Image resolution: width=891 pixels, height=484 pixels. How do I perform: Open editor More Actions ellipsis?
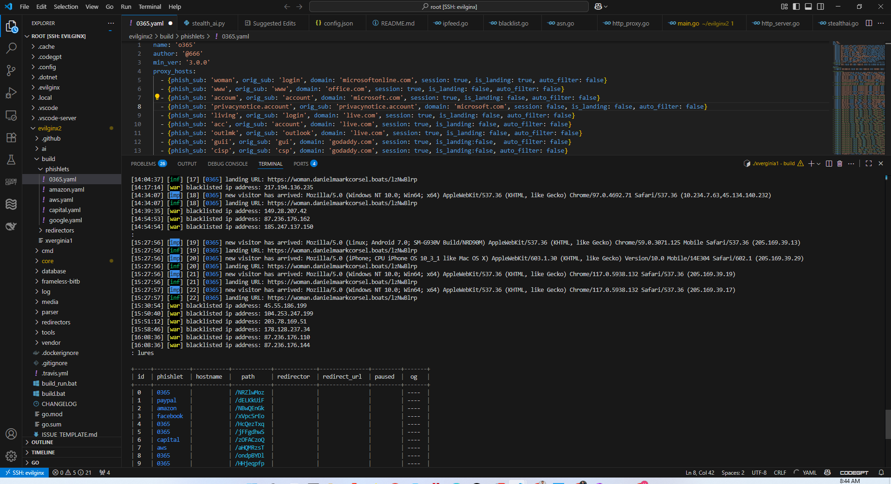(x=881, y=23)
